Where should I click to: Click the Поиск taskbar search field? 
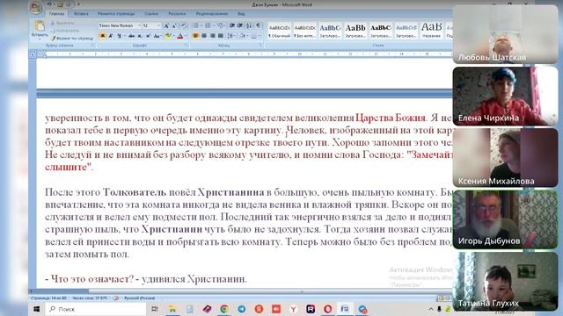click(96, 309)
